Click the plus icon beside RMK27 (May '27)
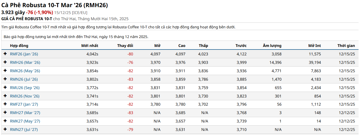 point(5,121)
